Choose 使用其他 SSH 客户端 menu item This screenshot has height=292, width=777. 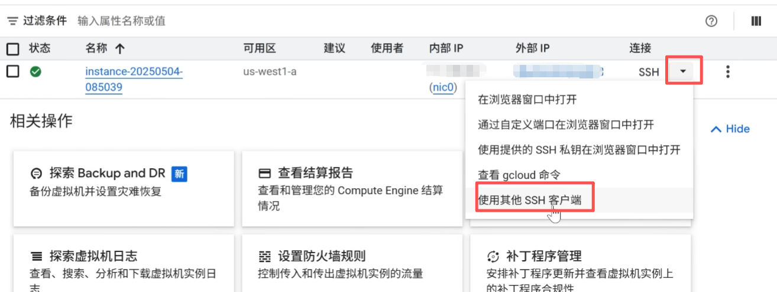[529, 201]
